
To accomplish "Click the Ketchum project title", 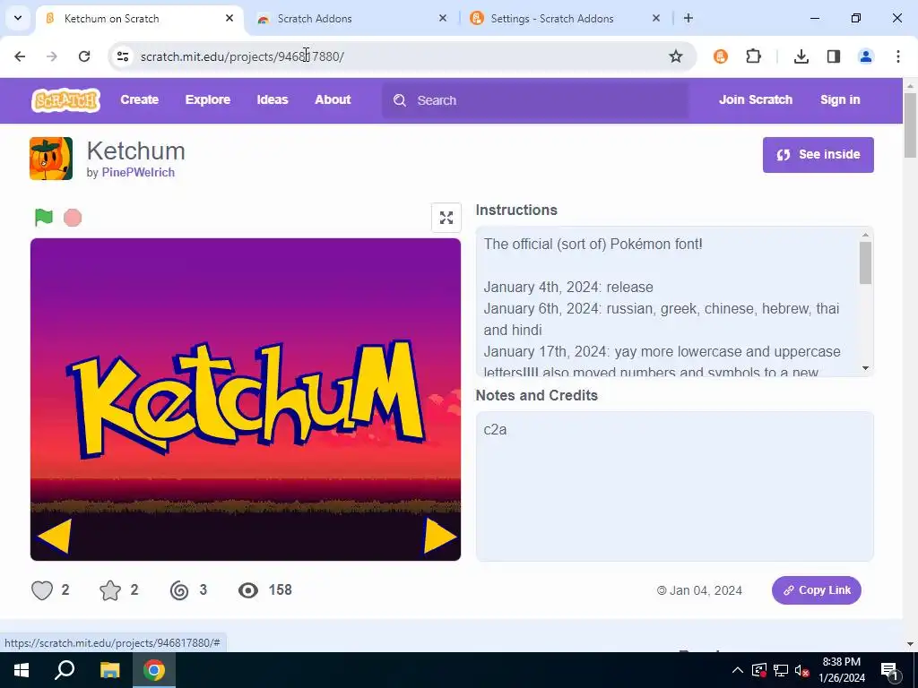I will [136, 150].
